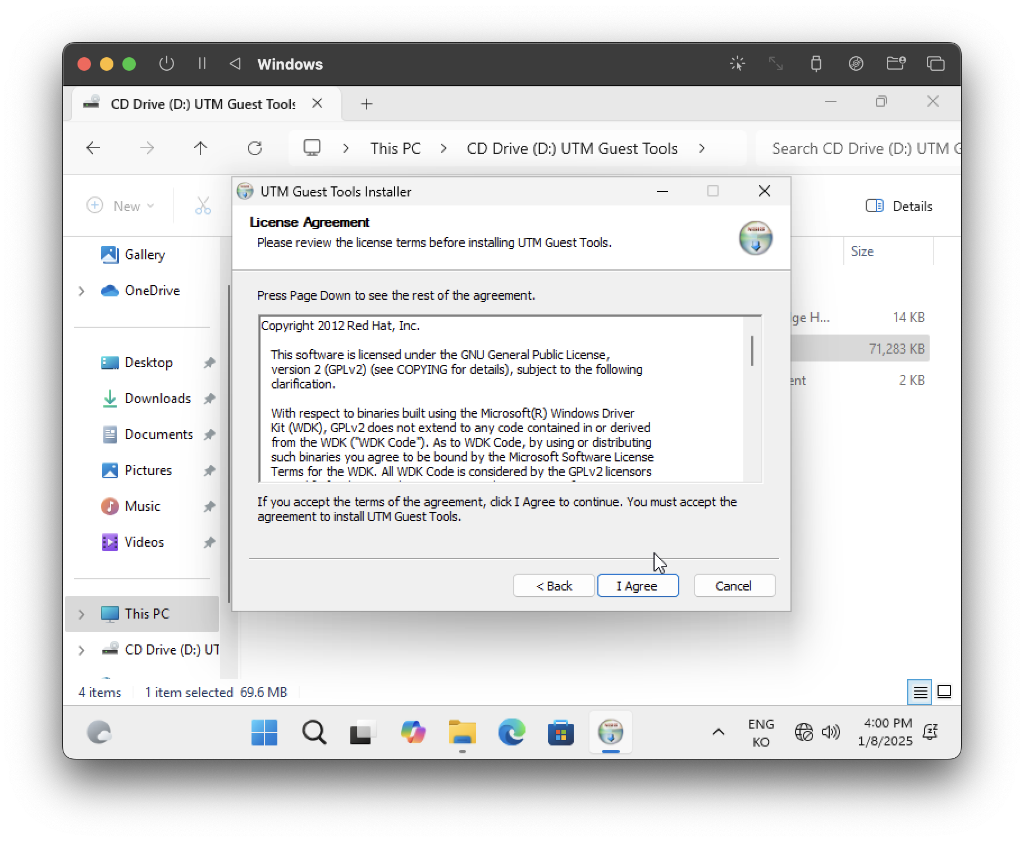Open Desktop in the sidebar

click(x=148, y=363)
